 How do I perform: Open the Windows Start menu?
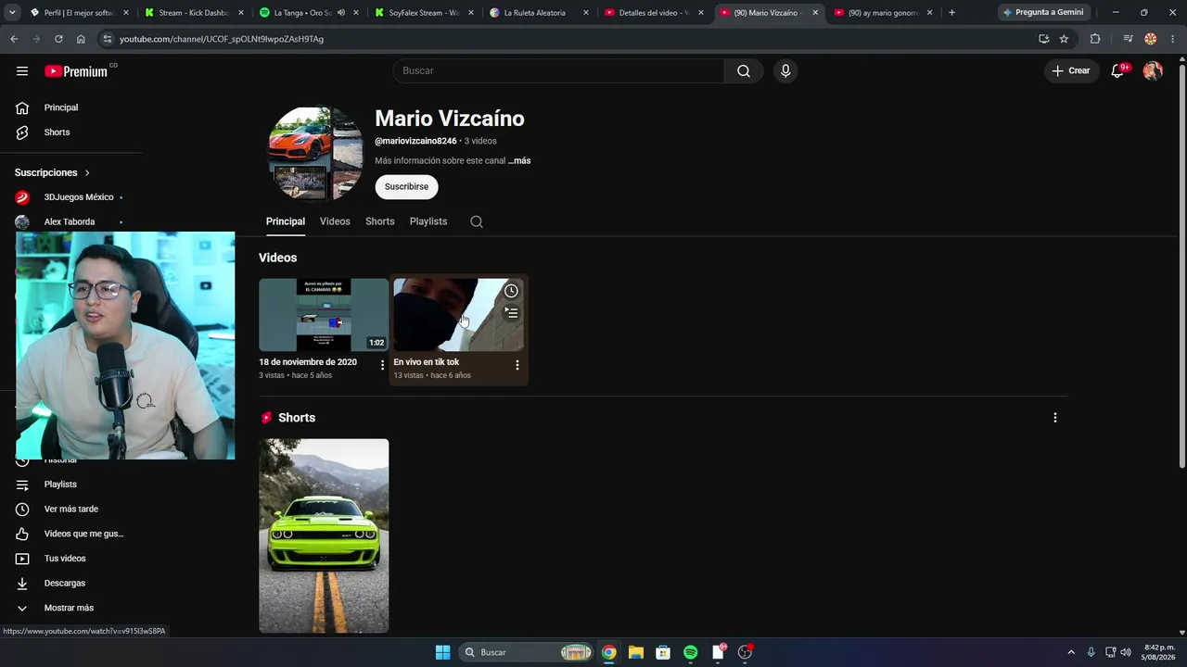point(442,652)
